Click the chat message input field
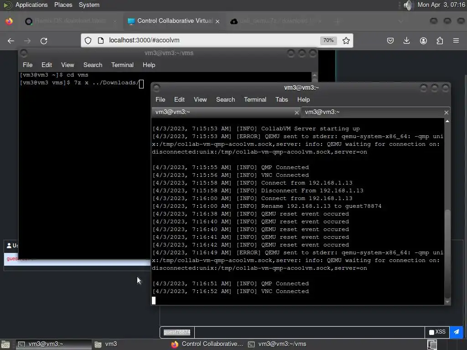Screen dimensions: 467x350 tap(309, 332)
